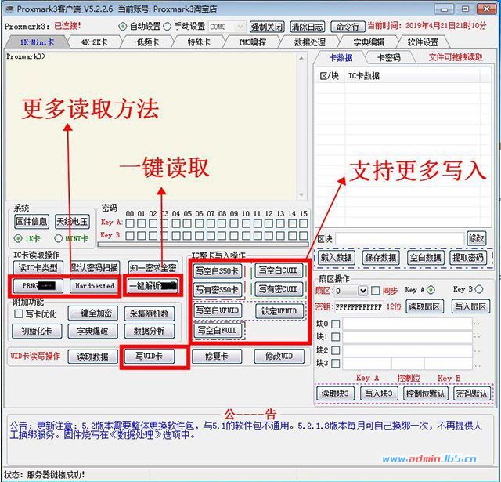Click the 写空白CUID button
Image resolution: width=501 pixels, height=482 pixels.
279,270
